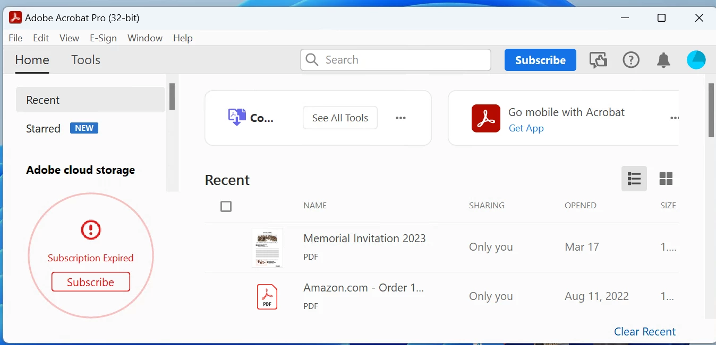Click the Adobe cloud storage heading
Image resolution: width=716 pixels, height=345 pixels.
[x=81, y=170]
